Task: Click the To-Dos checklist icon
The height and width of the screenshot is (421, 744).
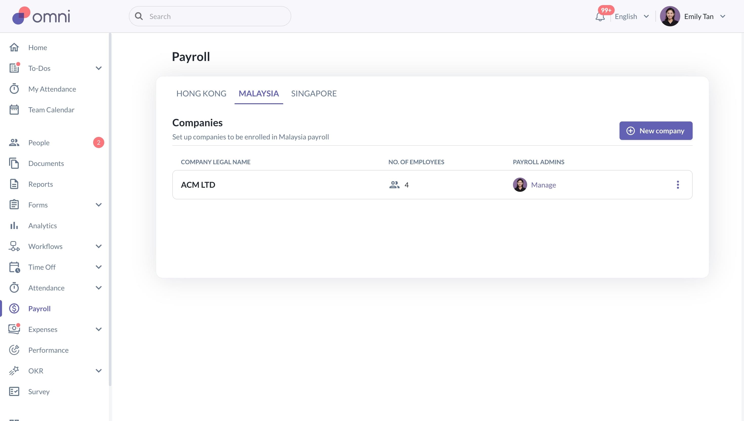Action: pyautogui.click(x=14, y=68)
